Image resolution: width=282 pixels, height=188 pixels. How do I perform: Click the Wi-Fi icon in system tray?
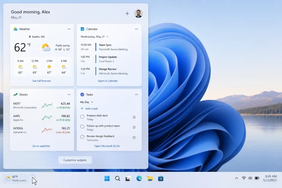pos(244,178)
